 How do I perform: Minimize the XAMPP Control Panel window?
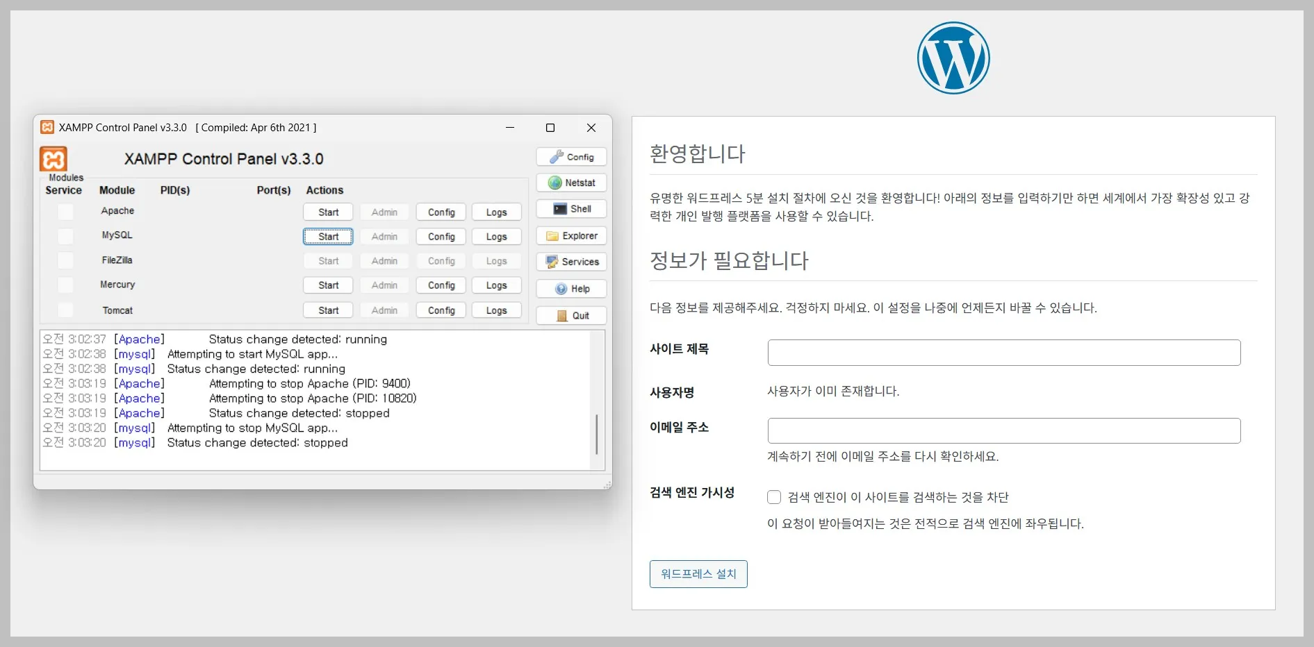(510, 128)
